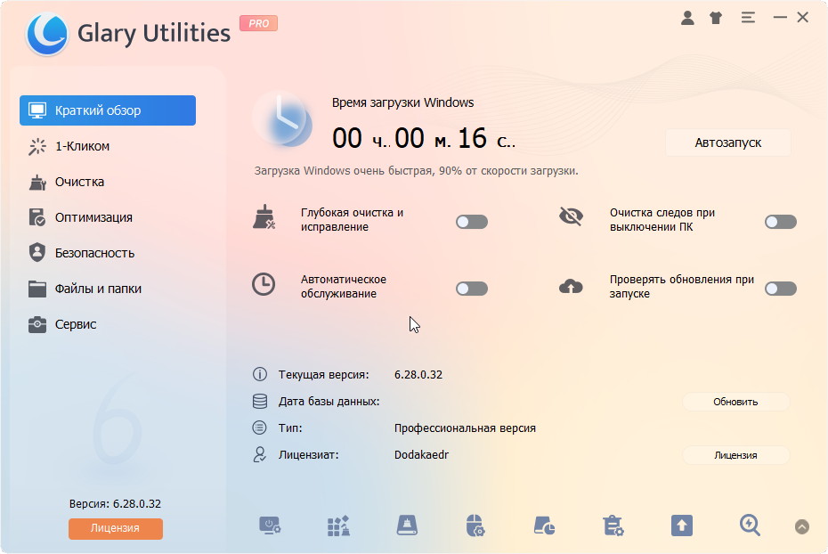This screenshot has width=828, height=554.
Task: Open the skin/theme shirt icon
Action: (x=716, y=18)
